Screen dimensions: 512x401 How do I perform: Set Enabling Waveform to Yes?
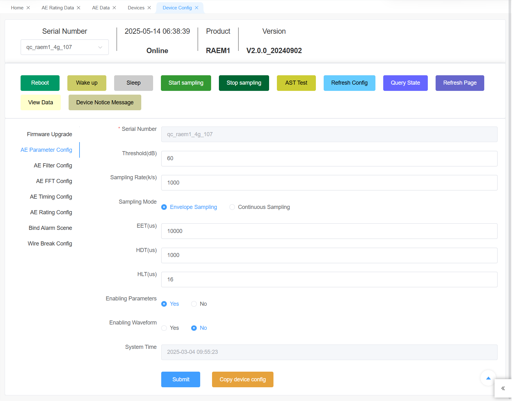164,328
